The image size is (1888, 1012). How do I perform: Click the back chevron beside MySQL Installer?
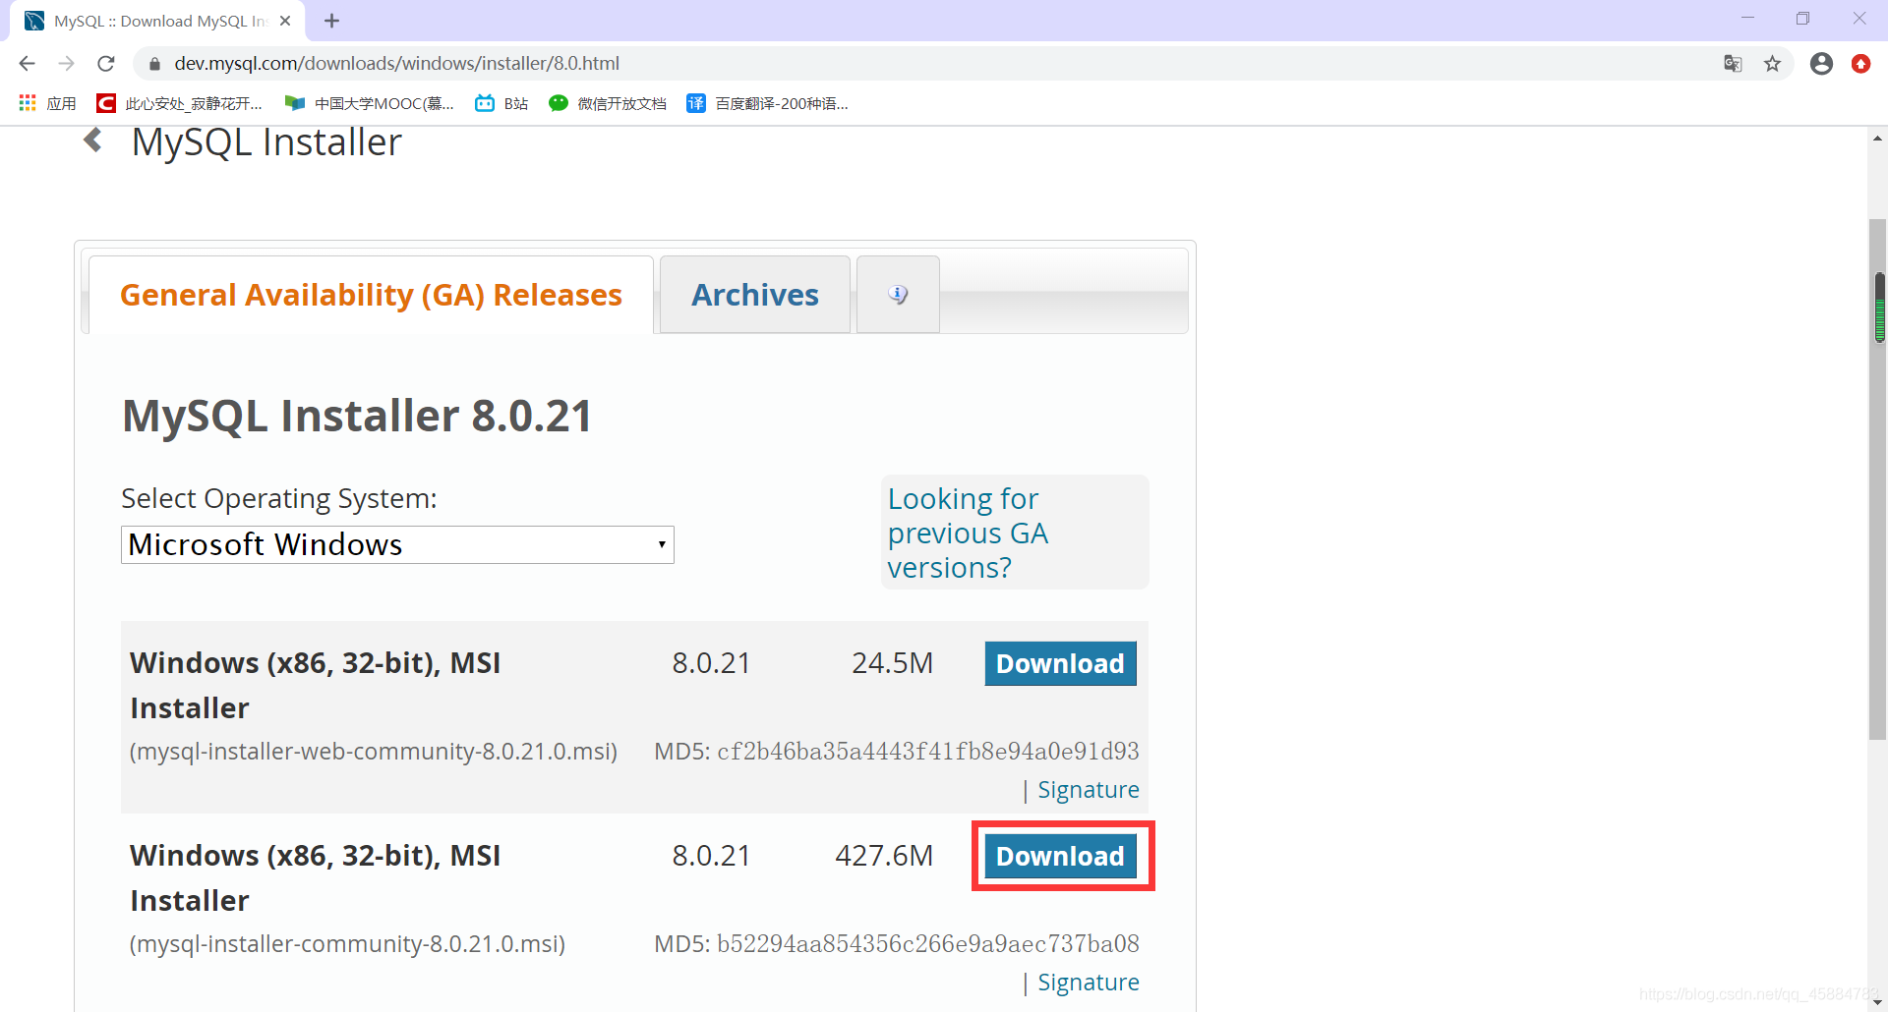tap(93, 141)
